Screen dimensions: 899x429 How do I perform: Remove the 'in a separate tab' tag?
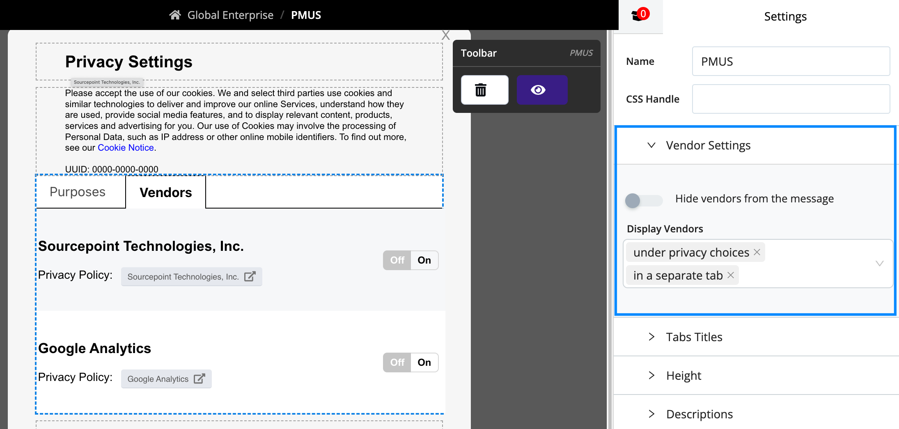pos(731,275)
